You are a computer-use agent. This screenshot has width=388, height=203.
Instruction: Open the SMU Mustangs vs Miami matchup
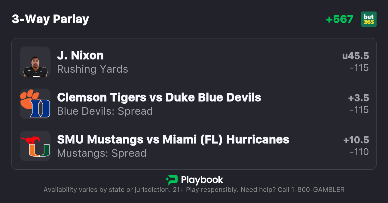(x=173, y=140)
